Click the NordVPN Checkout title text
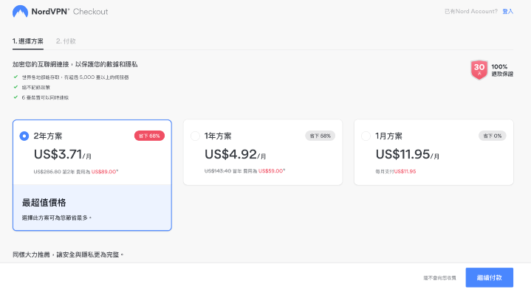Viewport: 531px width, 292px height. 69,12
